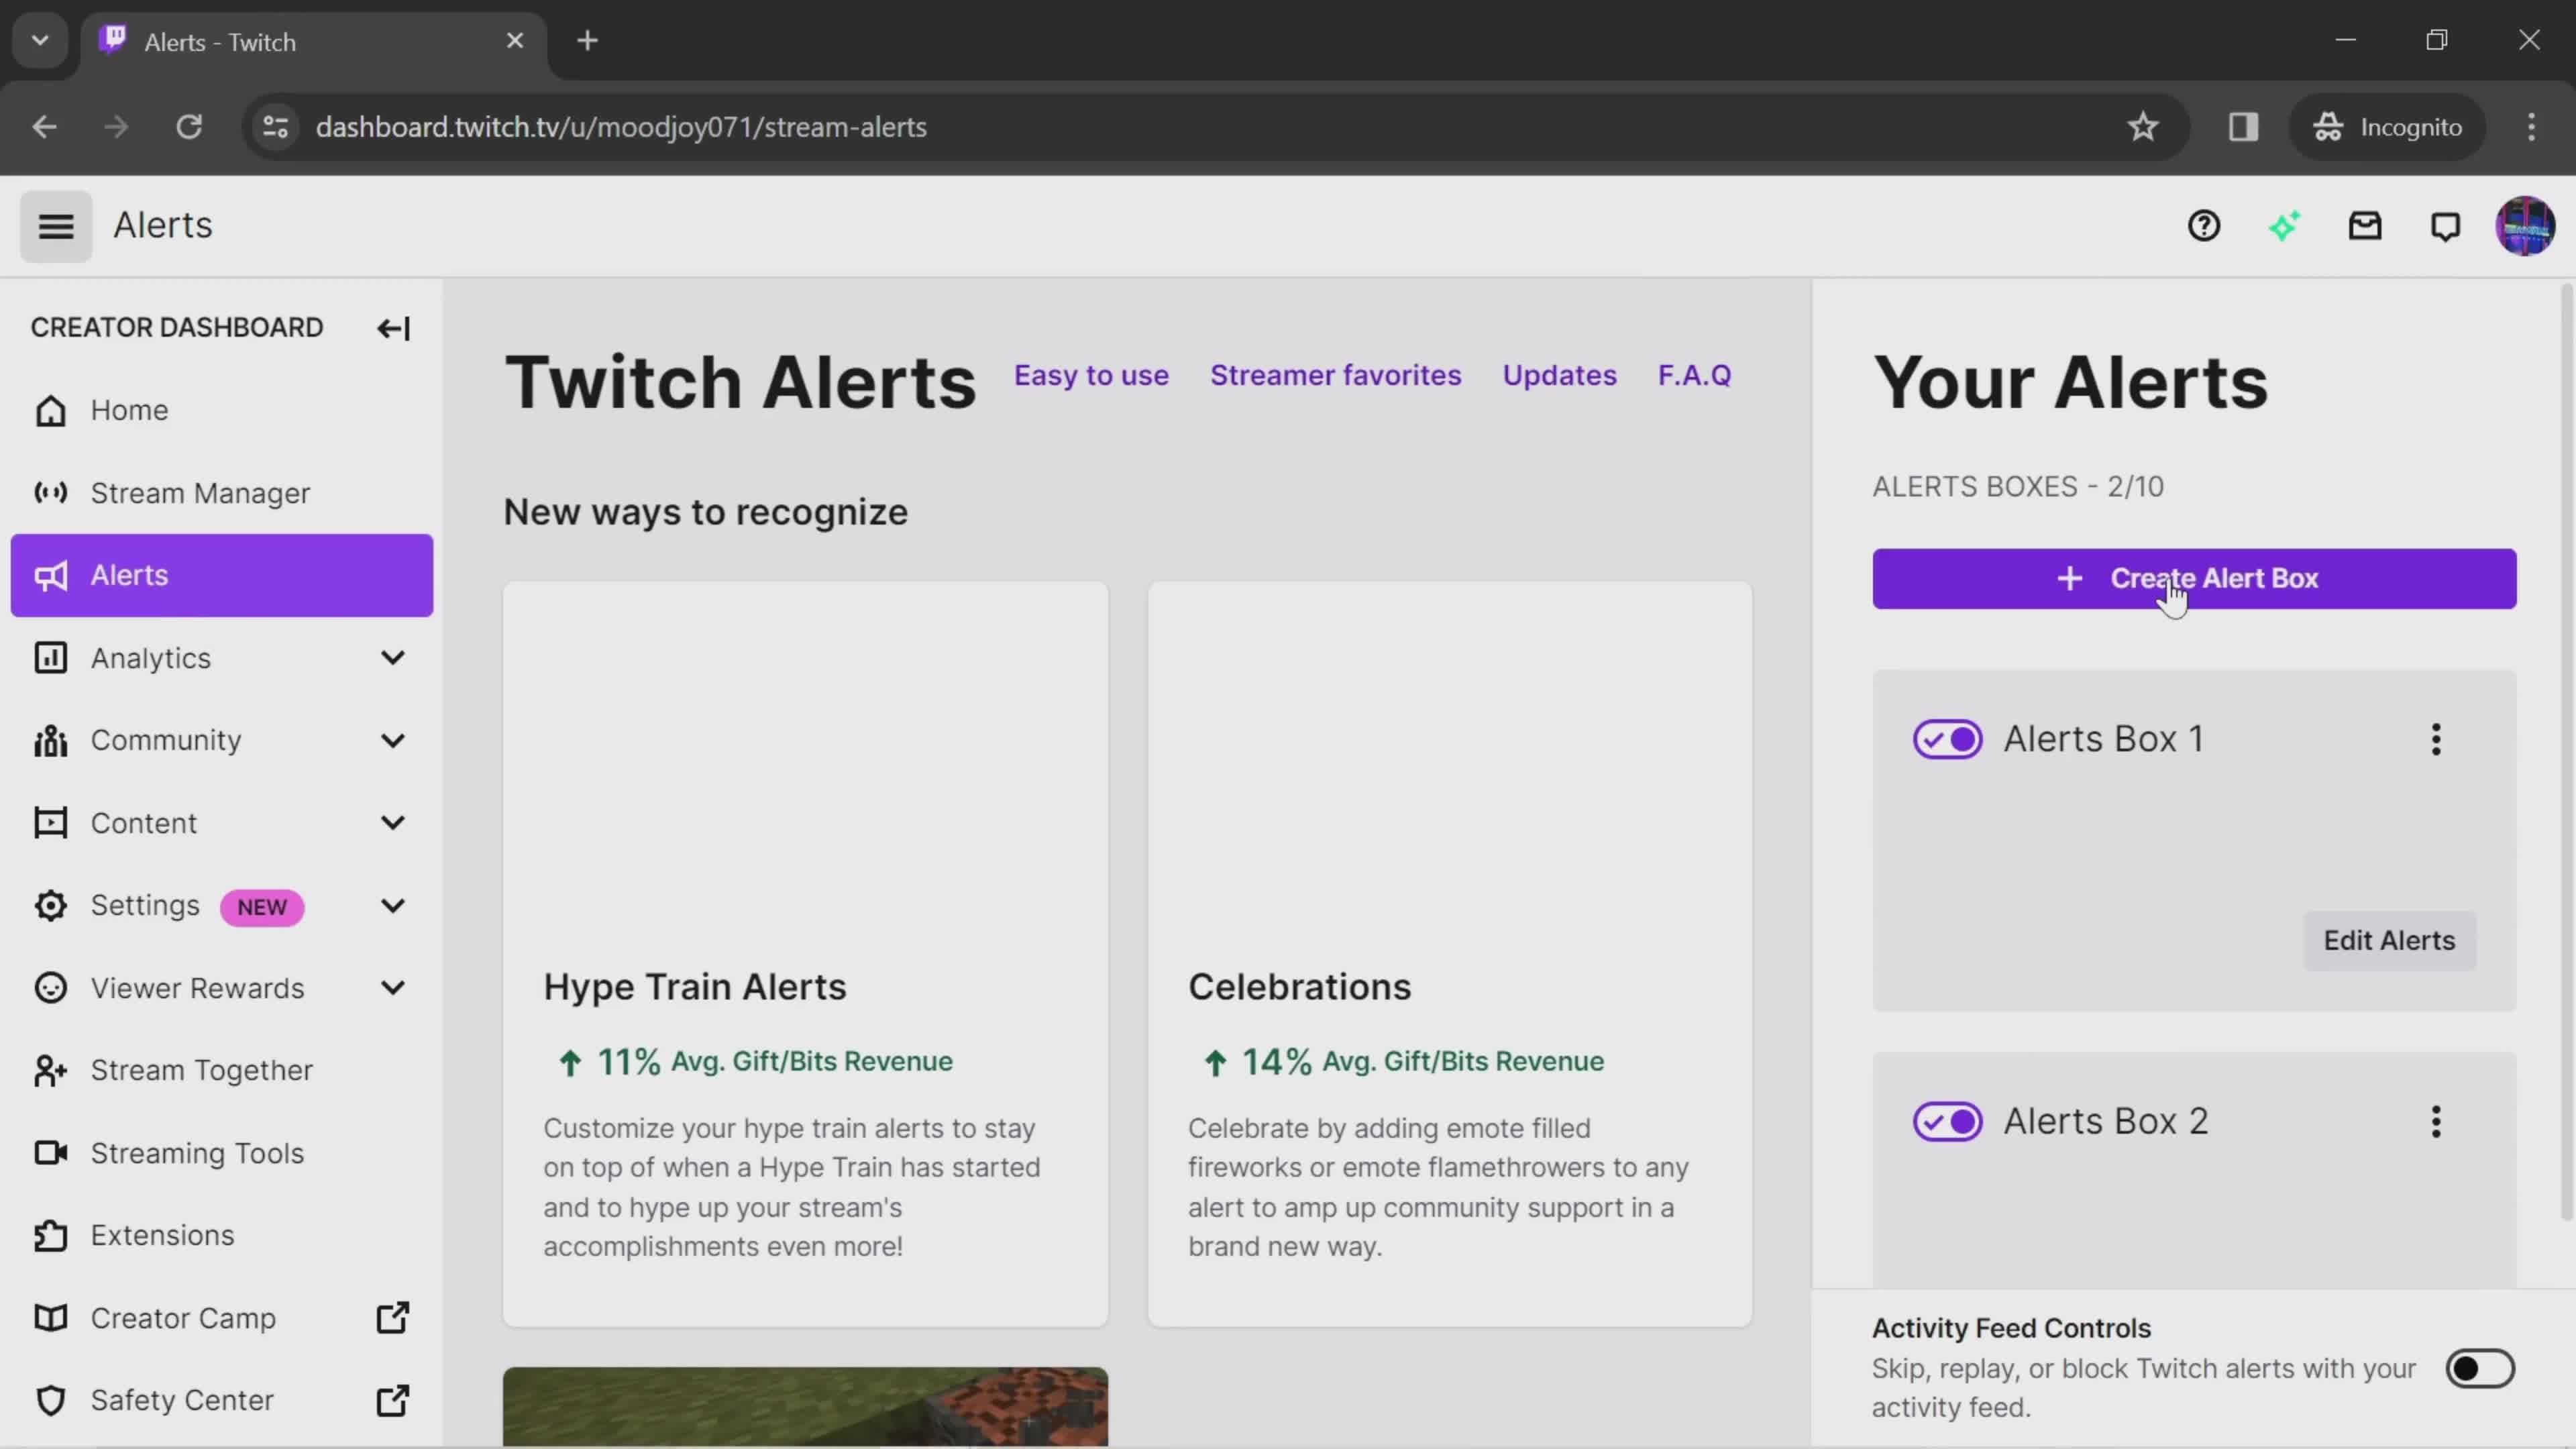
Task: Click the Safety Center shield icon
Action: (x=50, y=1401)
